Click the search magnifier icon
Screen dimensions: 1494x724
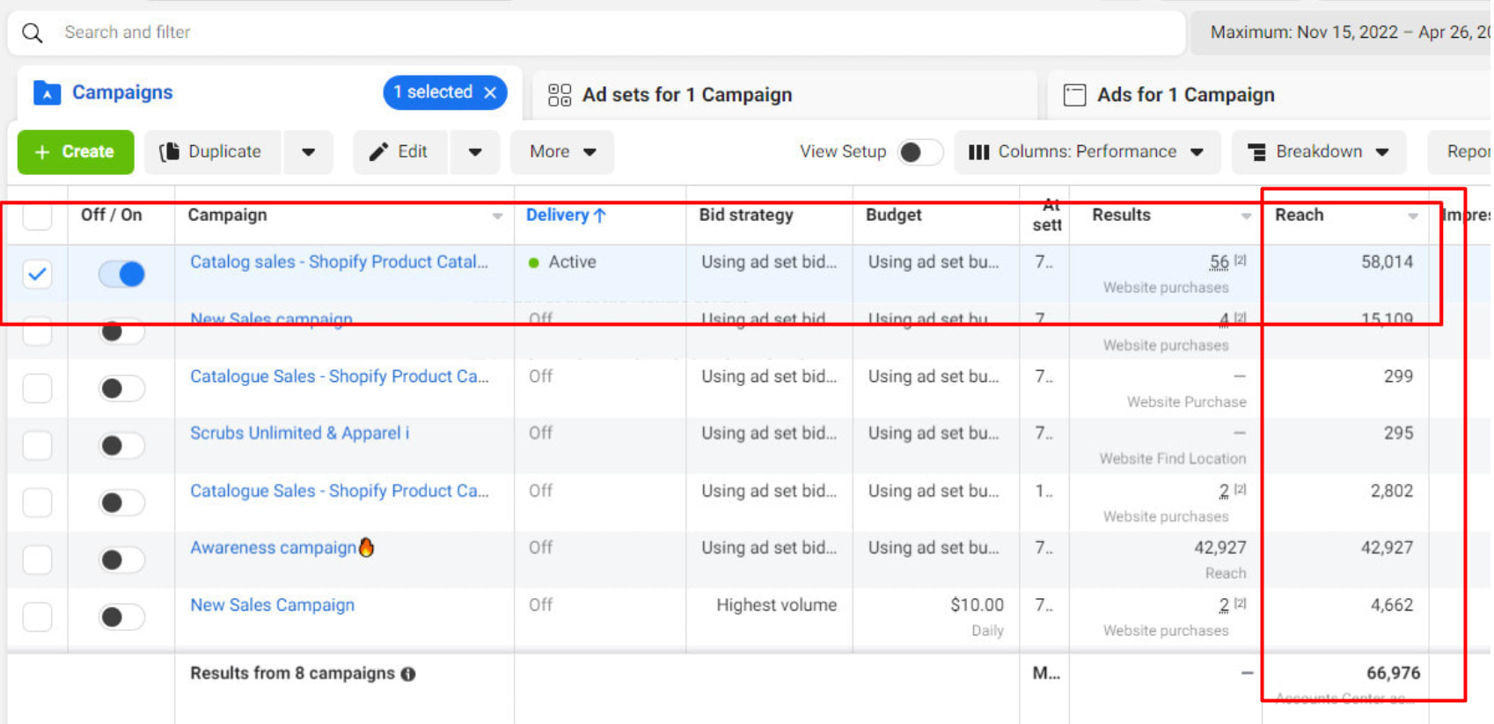[33, 33]
